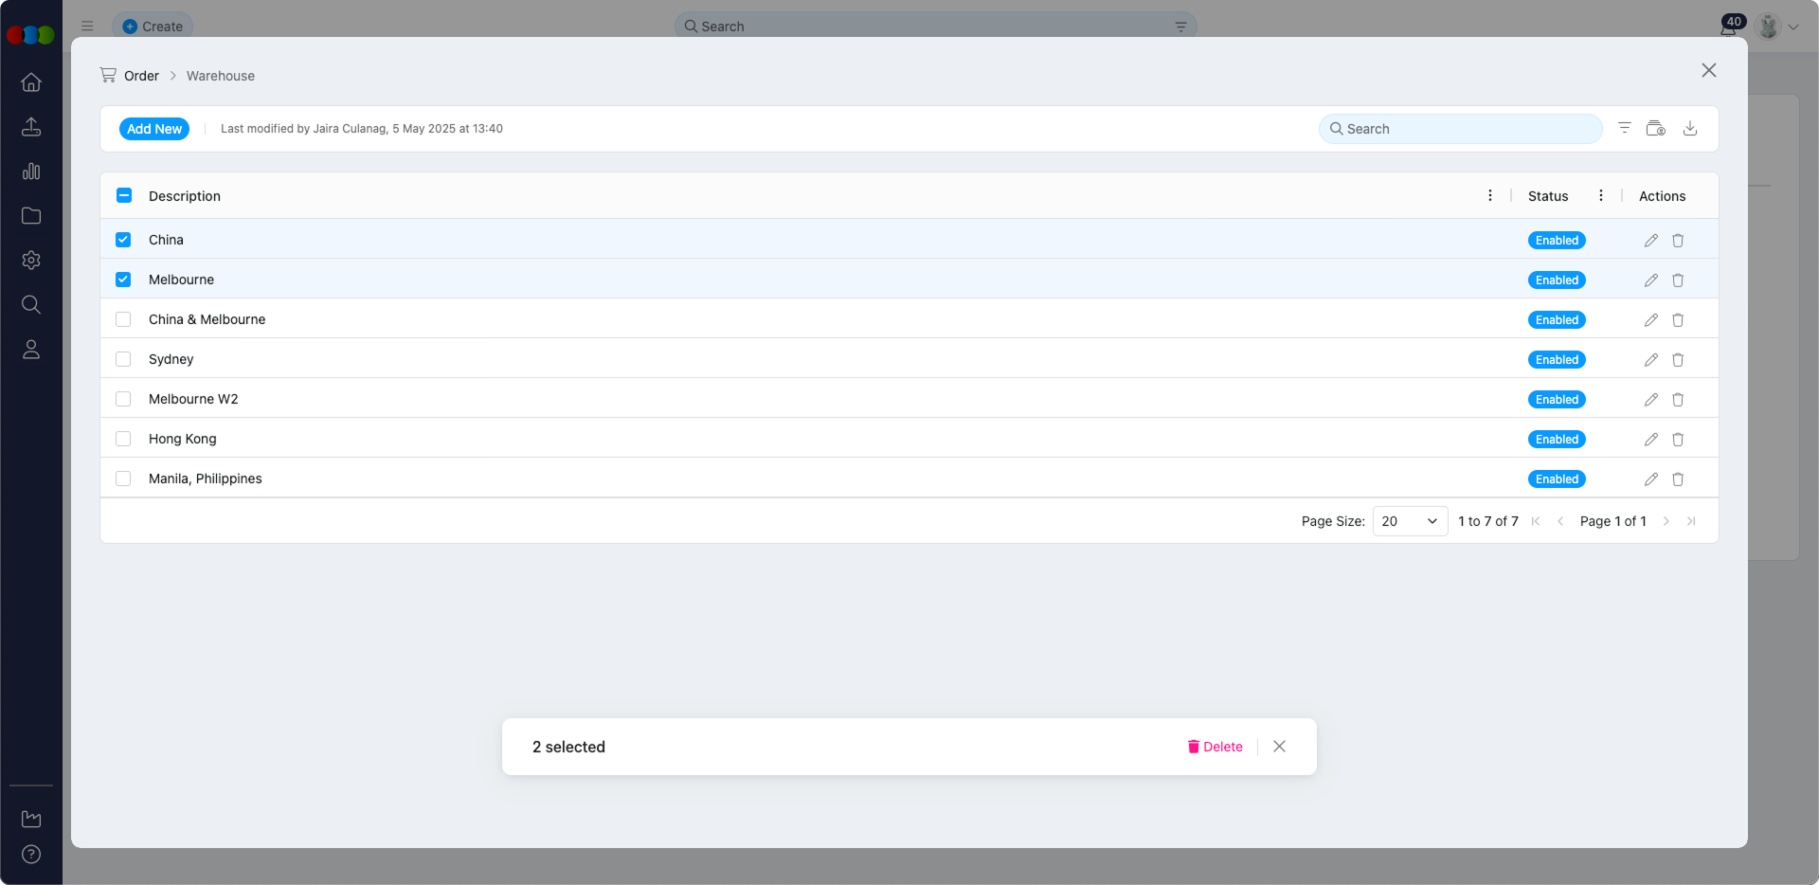This screenshot has height=885, width=1819.
Task: Open the filter icon beside the warehouse search
Action: (1624, 129)
